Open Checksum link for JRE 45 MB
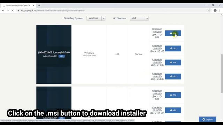 click(x=157, y=75)
